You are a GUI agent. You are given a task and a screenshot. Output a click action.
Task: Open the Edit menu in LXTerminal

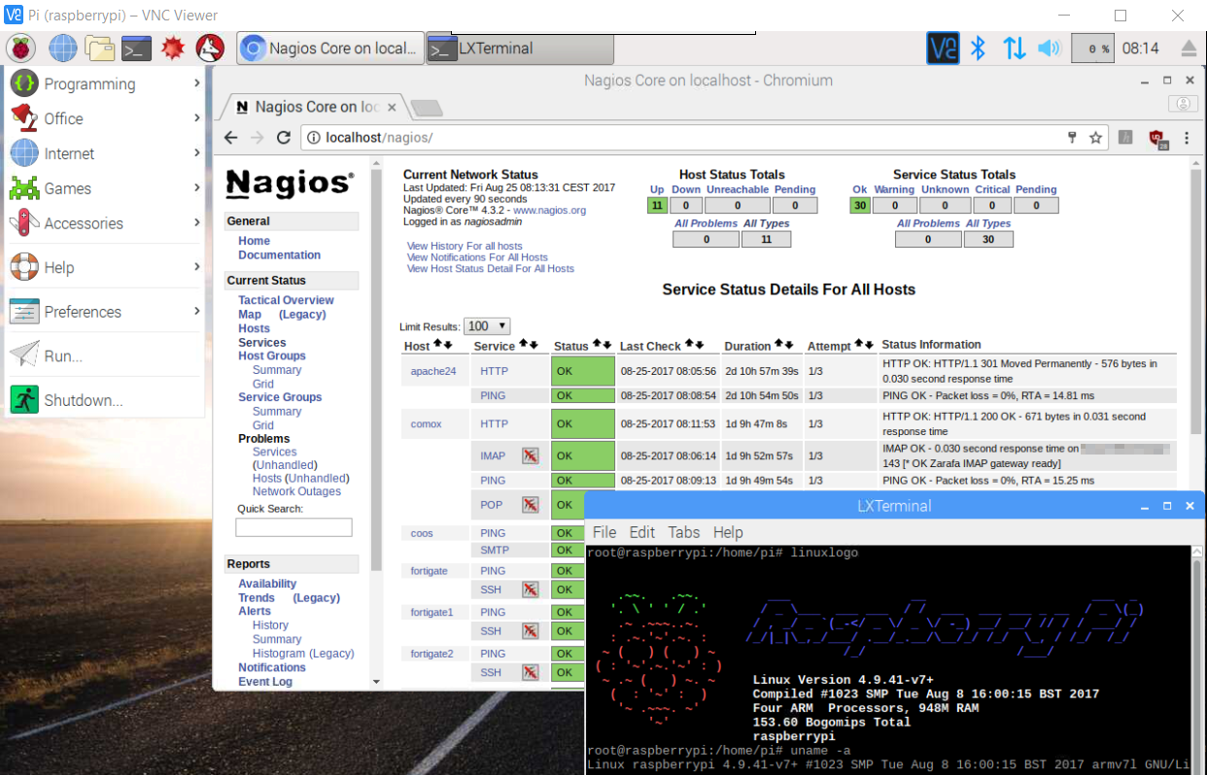(x=641, y=532)
